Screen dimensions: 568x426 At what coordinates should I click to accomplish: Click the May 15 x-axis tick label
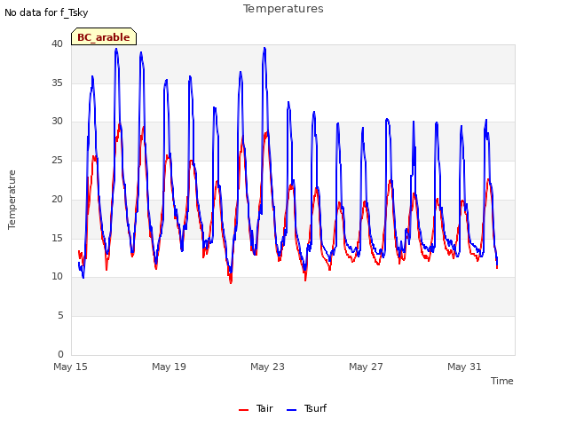click(x=70, y=367)
